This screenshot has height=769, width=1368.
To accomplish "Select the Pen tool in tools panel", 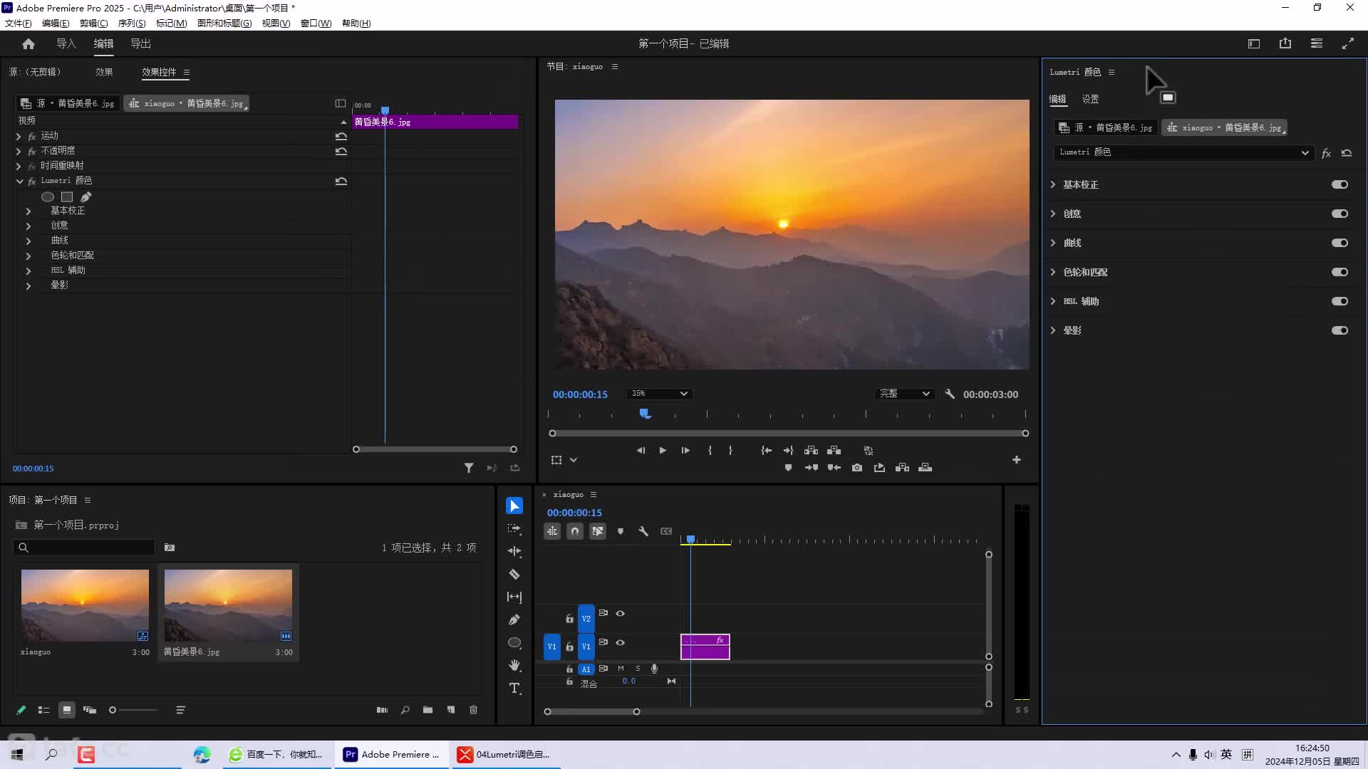I will (514, 619).
